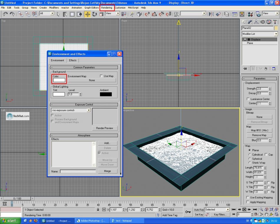Activate the Select and Move tool

pyautogui.click(x=88, y=14)
